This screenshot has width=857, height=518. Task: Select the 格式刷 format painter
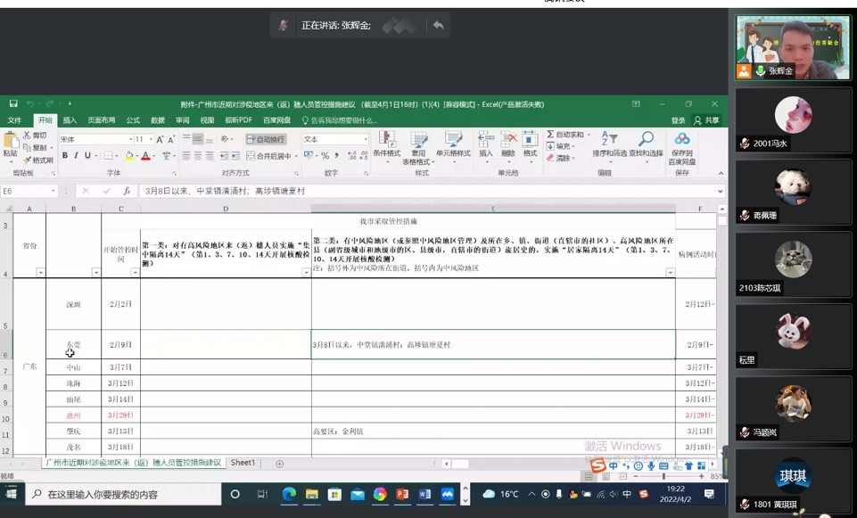pyautogui.click(x=37, y=160)
